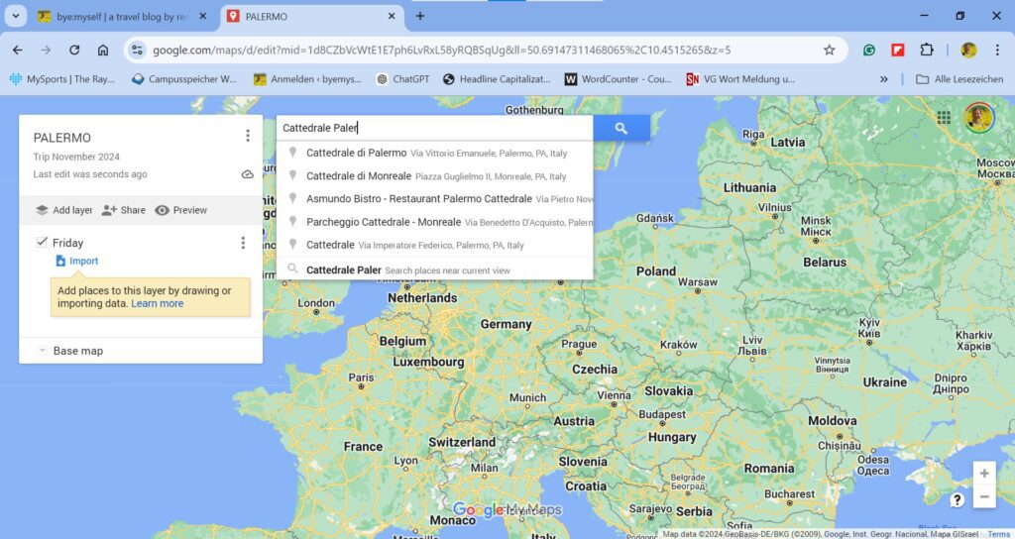1015x539 pixels.
Task: Switch to the bye:myself travel blog tab
Action: pos(122,16)
